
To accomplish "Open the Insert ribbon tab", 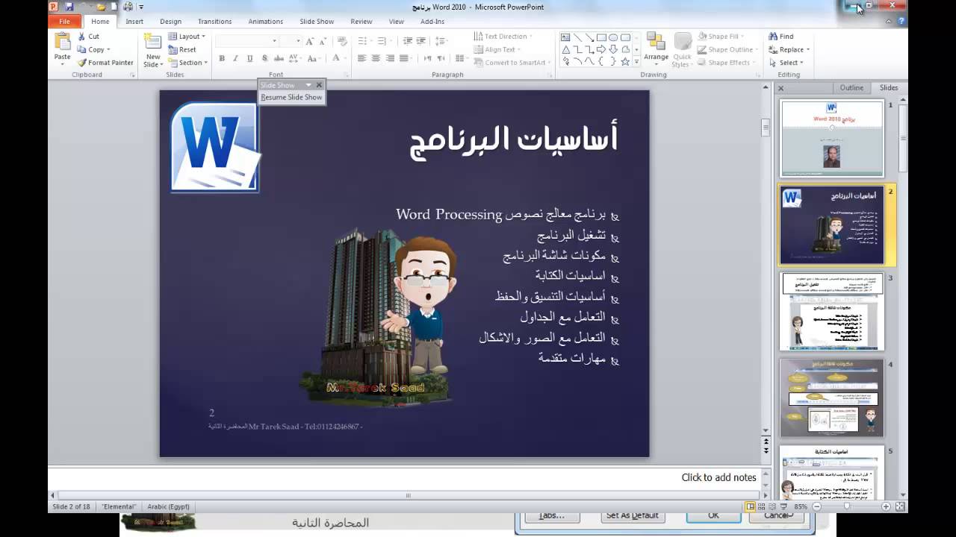I will [134, 22].
